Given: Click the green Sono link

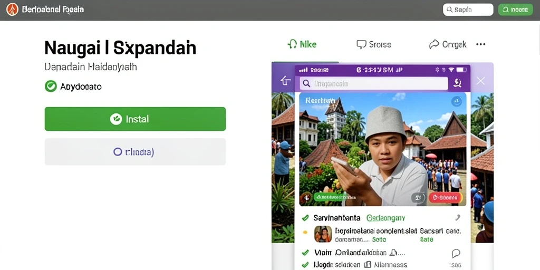Looking at the screenshot, I should (379, 239).
